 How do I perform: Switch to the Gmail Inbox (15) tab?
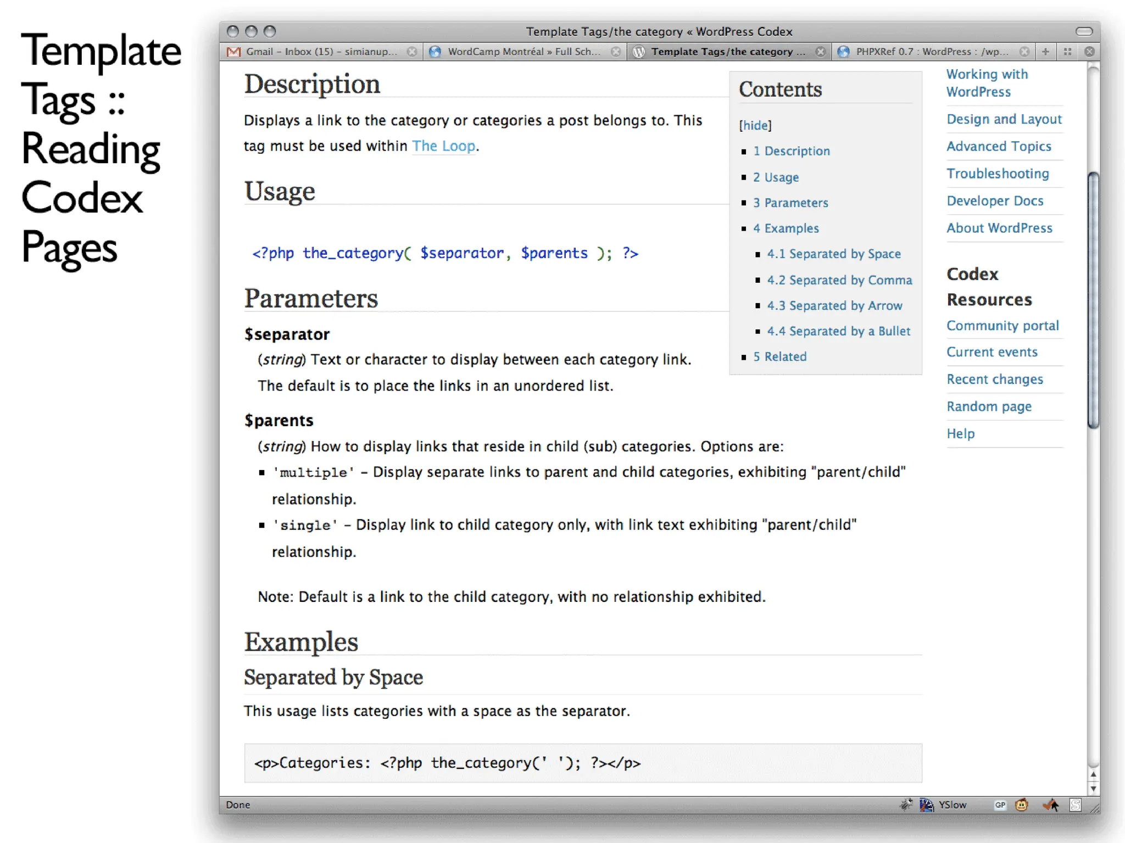(x=321, y=52)
